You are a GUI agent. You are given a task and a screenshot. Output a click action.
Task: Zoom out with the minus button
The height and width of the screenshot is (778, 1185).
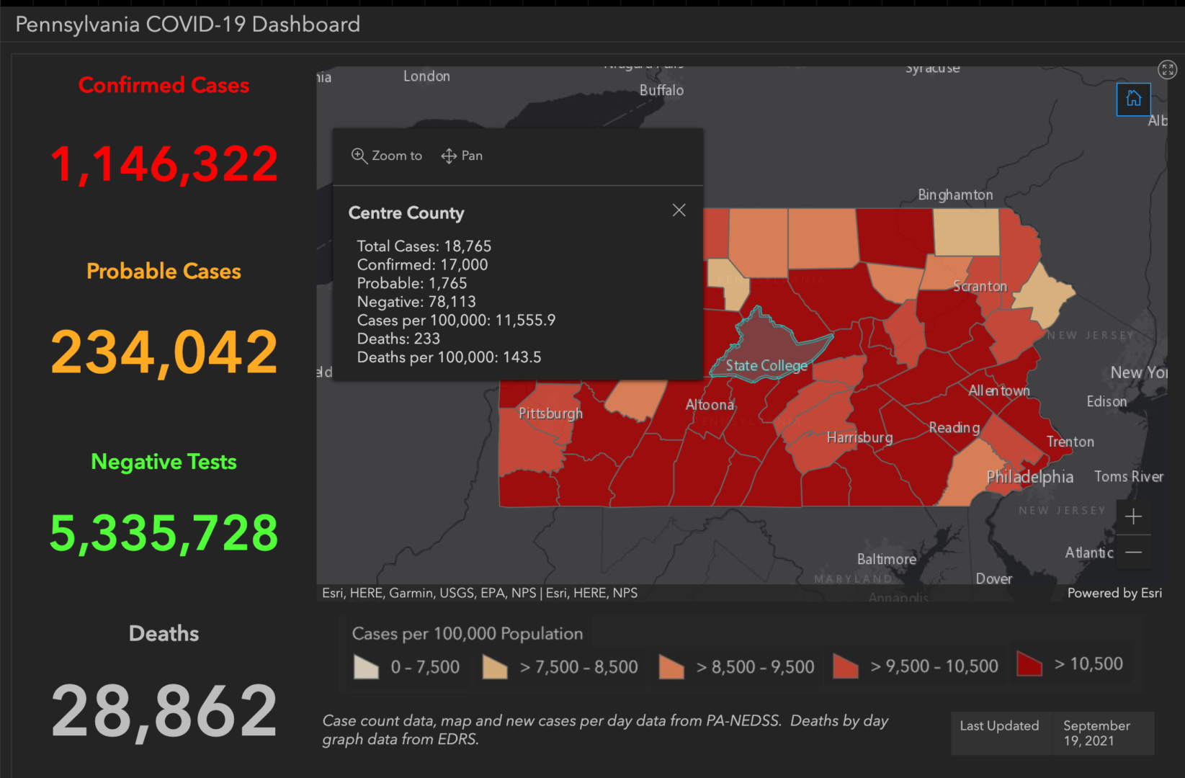1133,553
